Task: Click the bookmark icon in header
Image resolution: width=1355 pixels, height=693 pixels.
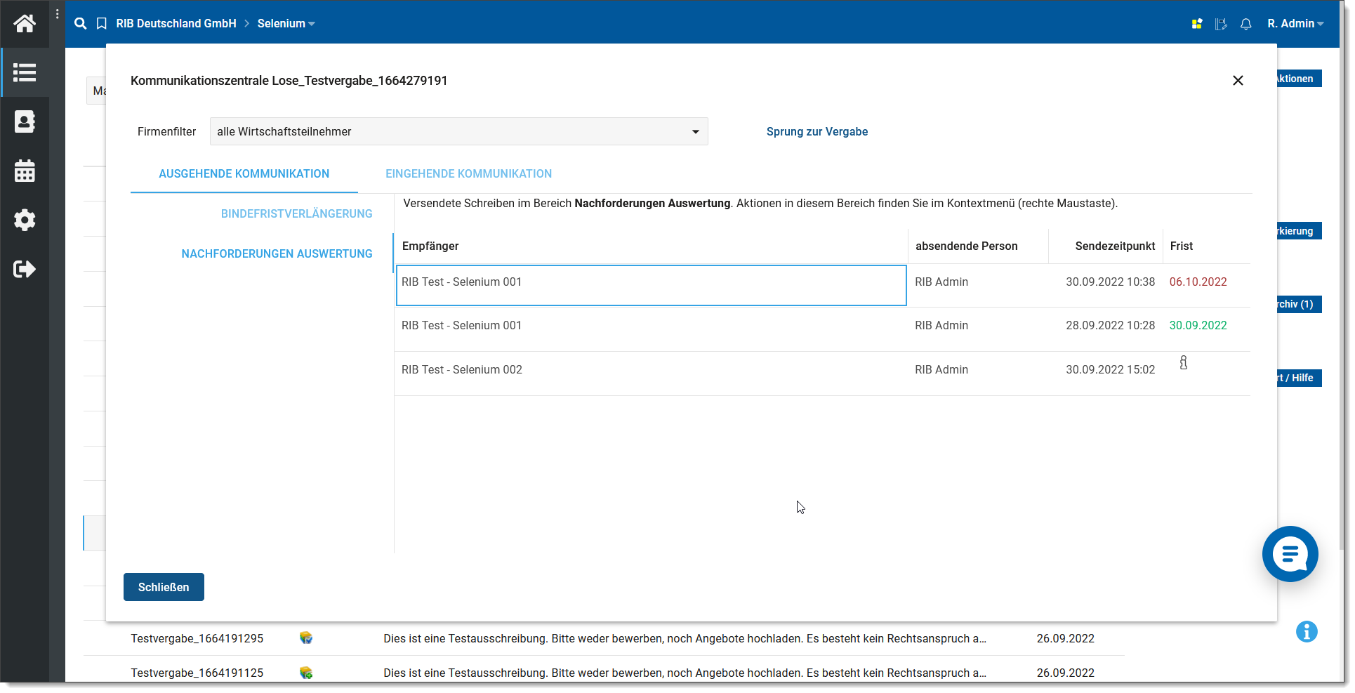Action: 102,23
